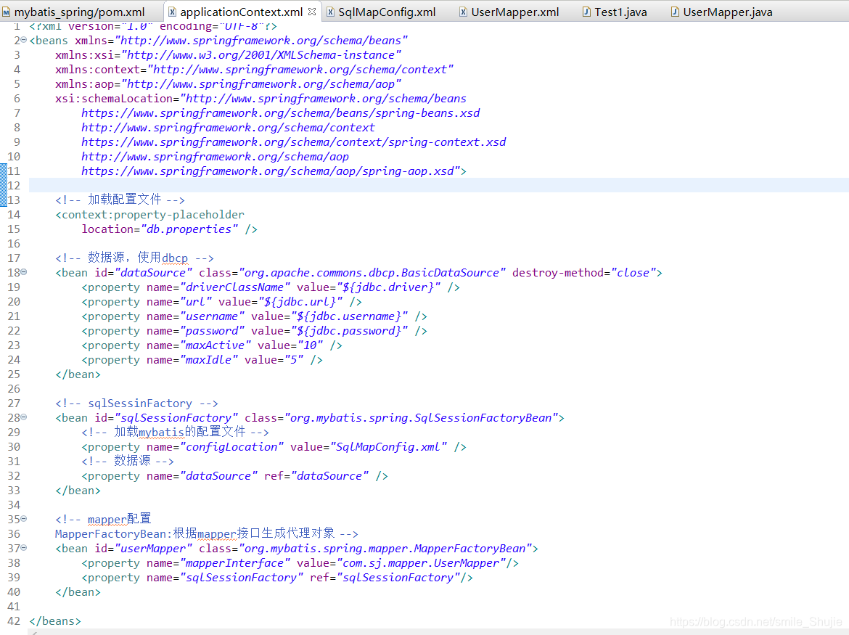
Task: Click the "configLocation" property name
Action: click(231, 447)
